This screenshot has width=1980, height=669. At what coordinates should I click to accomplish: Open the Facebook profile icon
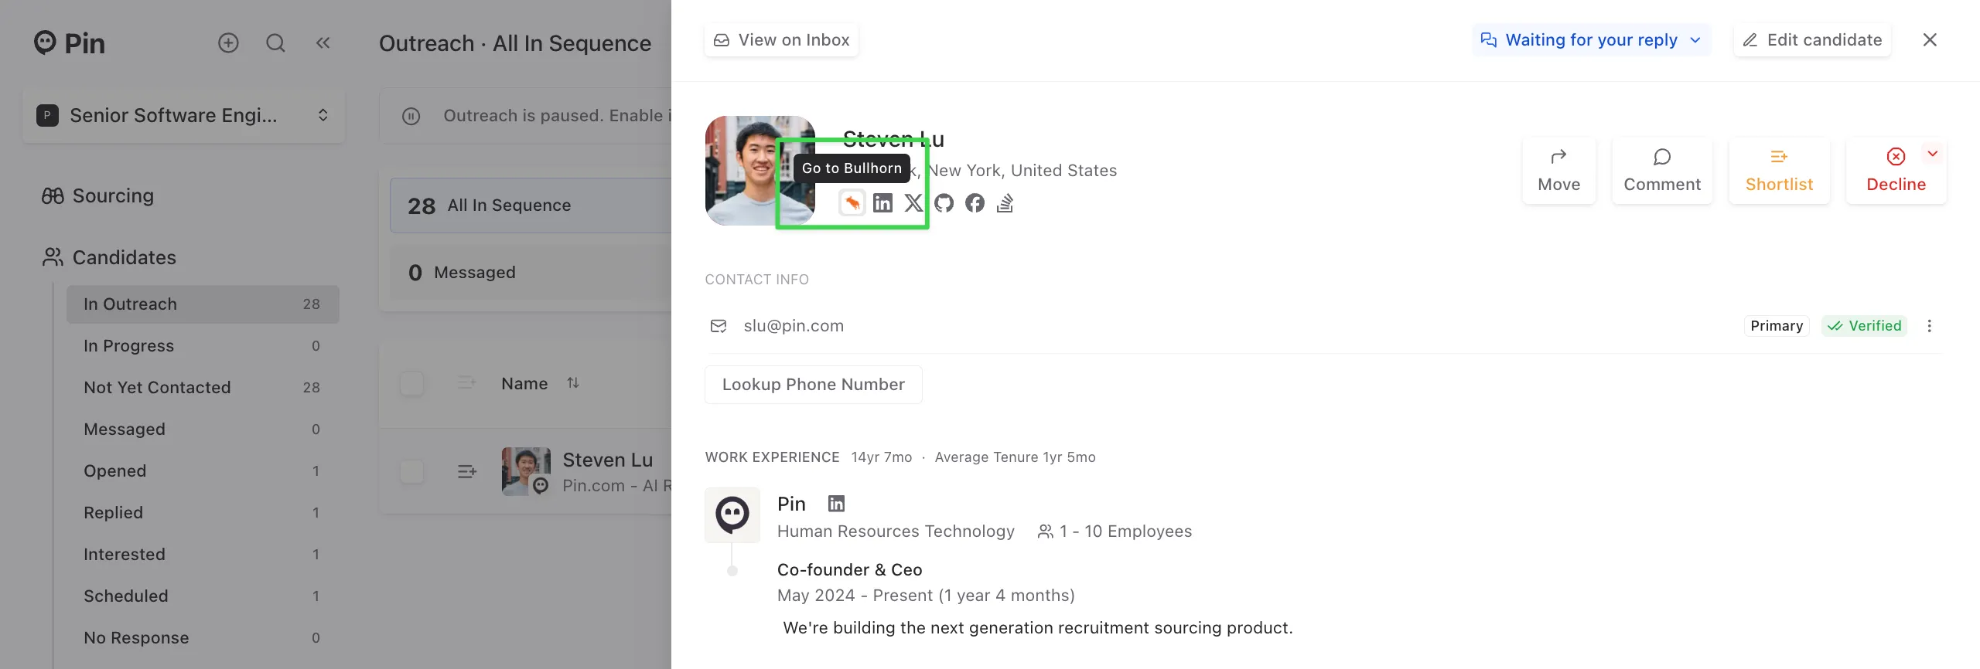(975, 203)
